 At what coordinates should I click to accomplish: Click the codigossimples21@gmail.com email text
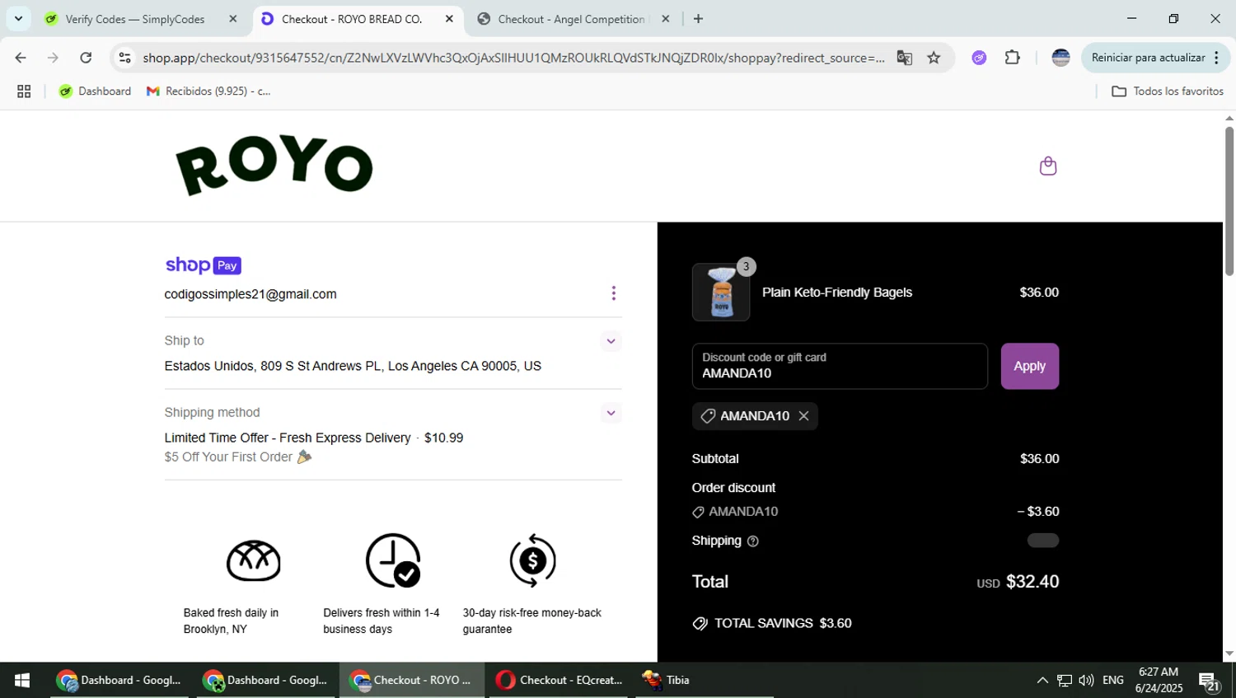250,294
